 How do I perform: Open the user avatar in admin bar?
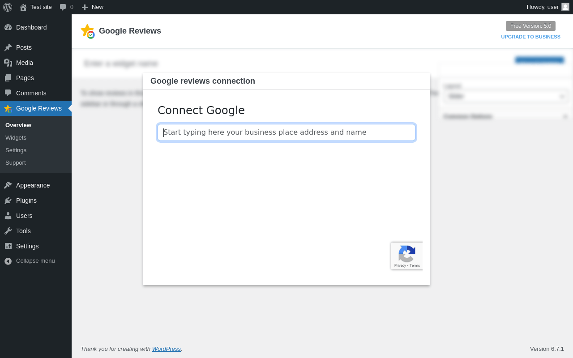pyautogui.click(x=565, y=7)
